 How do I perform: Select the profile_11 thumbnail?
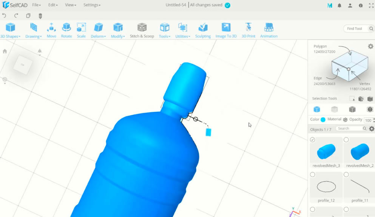[x=360, y=186]
